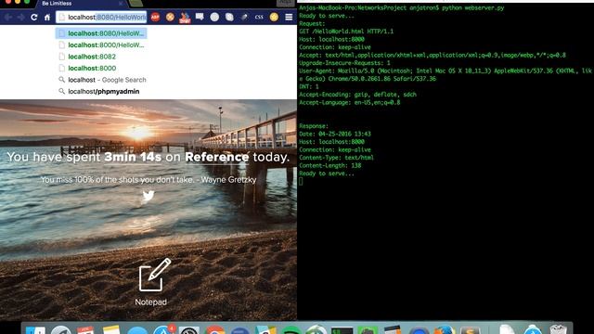Click the Terminal cursor prompt

tap(301, 182)
